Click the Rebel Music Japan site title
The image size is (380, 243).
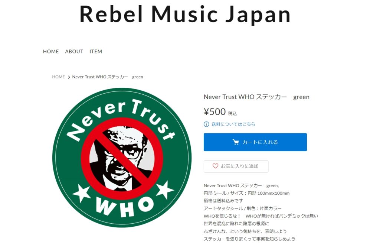(185, 14)
